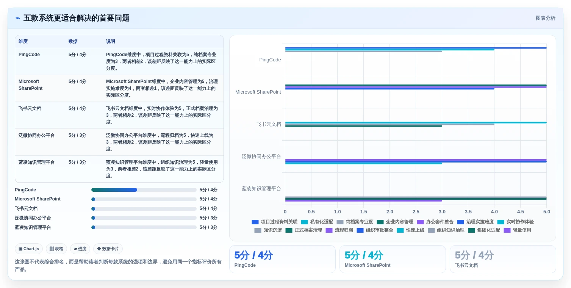Click the Microsoft SharePoint progress bar
The height and width of the screenshot is (288, 571).
pyautogui.click(x=144, y=199)
